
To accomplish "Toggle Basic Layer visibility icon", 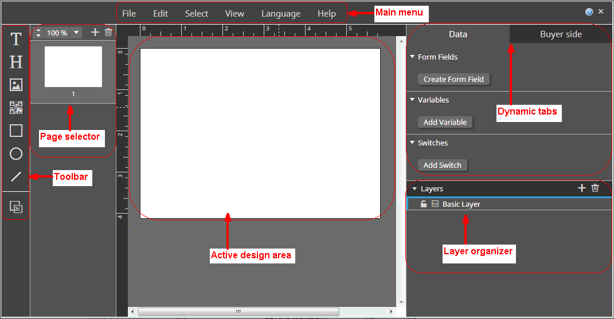I will pos(435,204).
